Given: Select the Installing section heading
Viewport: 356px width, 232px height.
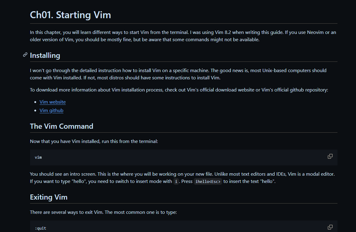Looking at the screenshot, I should tap(45, 55).
